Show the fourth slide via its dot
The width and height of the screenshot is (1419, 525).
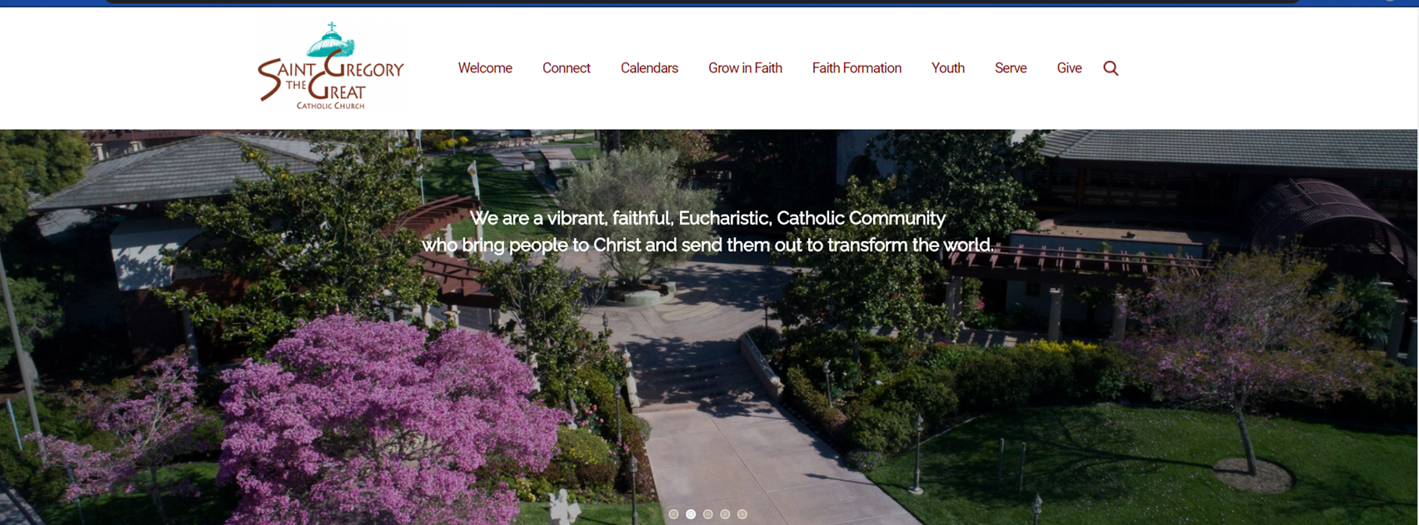point(725,514)
